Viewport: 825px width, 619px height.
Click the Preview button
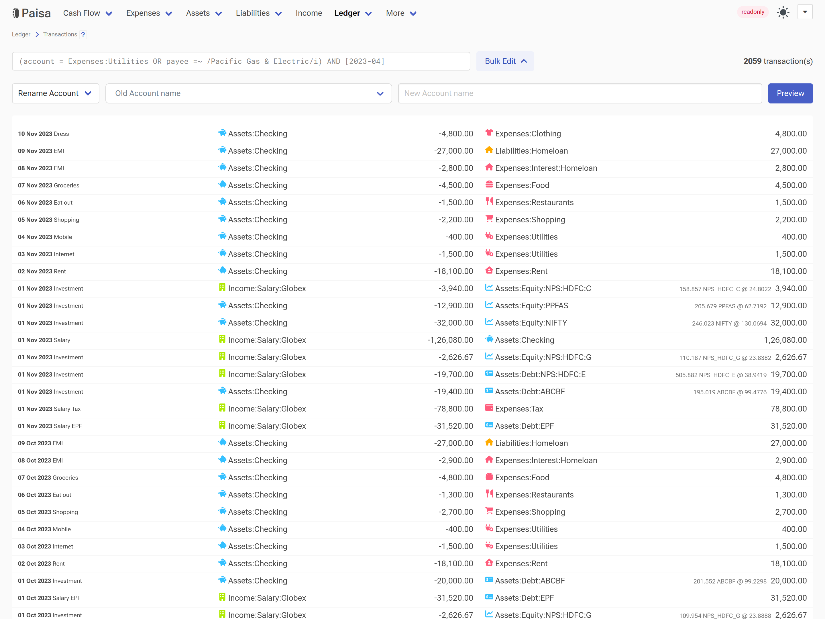[790, 93]
